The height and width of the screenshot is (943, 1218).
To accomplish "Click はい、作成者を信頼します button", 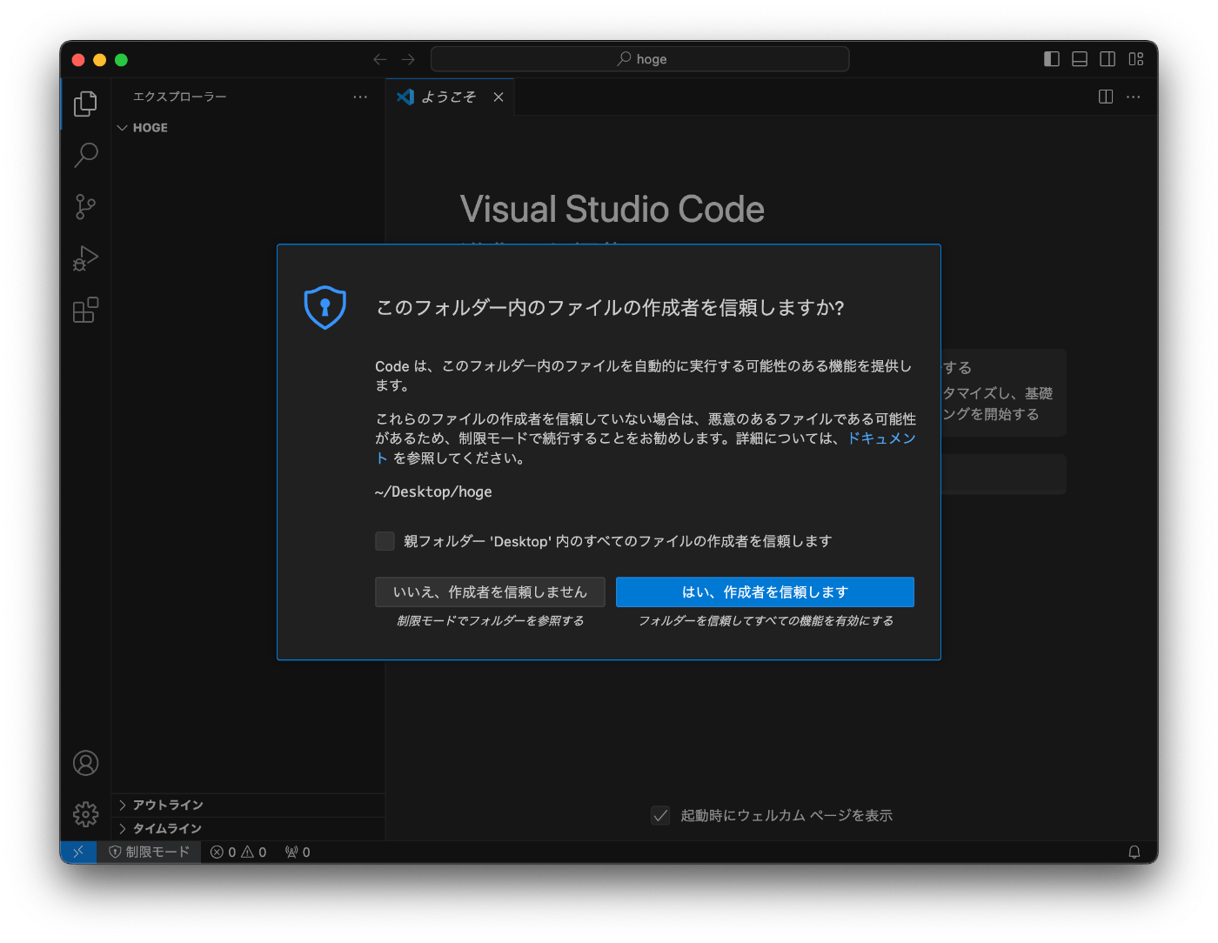I will tap(765, 592).
